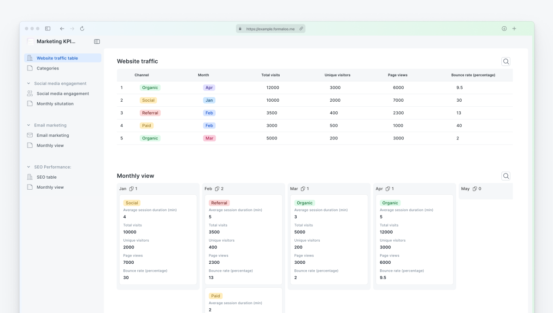The height and width of the screenshot is (313, 553).
Task: Click the Apr column record count icon
Action: pyautogui.click(x=388, y=189)
